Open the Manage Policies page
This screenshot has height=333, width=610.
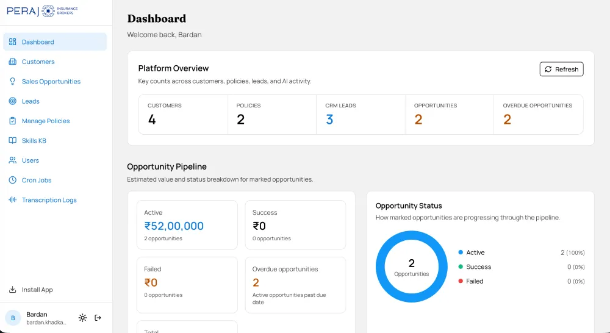click(55, 121)
